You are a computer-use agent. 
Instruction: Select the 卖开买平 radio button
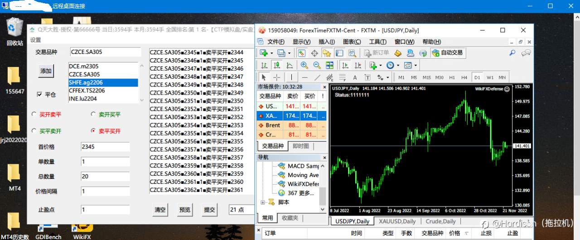click(94, 115)
